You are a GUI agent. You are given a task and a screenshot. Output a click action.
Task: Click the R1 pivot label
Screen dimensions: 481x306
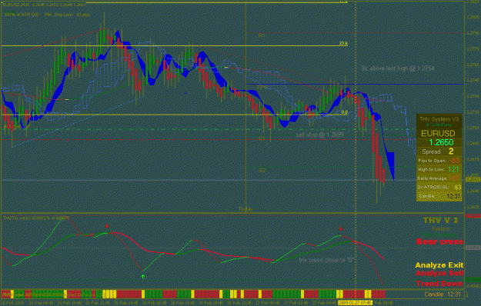click(262, 36)
